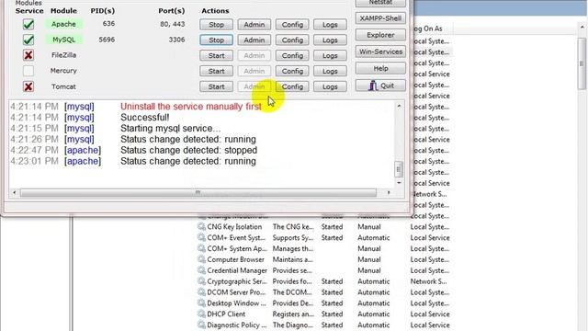Click Cryptographic Services 'Network S...' logon cell

click(x=428, y=281)
